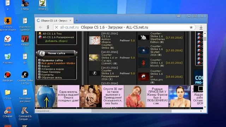The image size is (226, 127).
Task: Open Counter-Strike 1.6 SteelSeries Edition link
Action: coord(157,38)
